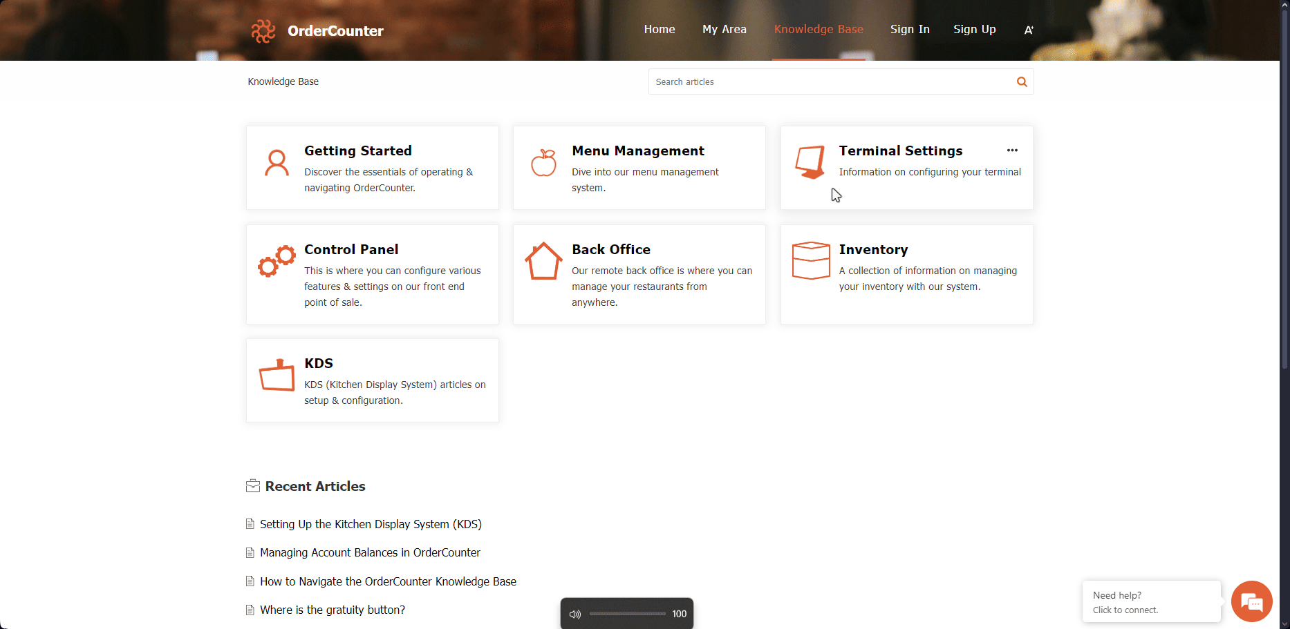Open the KDS category title
This screenshot has height=629, width=1290.
319,363
